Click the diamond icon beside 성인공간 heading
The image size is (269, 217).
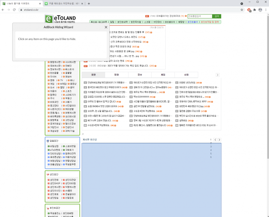pos(48,175)
